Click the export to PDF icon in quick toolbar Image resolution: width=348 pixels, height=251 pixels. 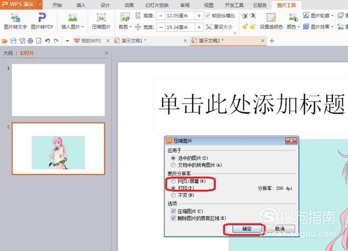pyautogui.click(x=22, y=41)
